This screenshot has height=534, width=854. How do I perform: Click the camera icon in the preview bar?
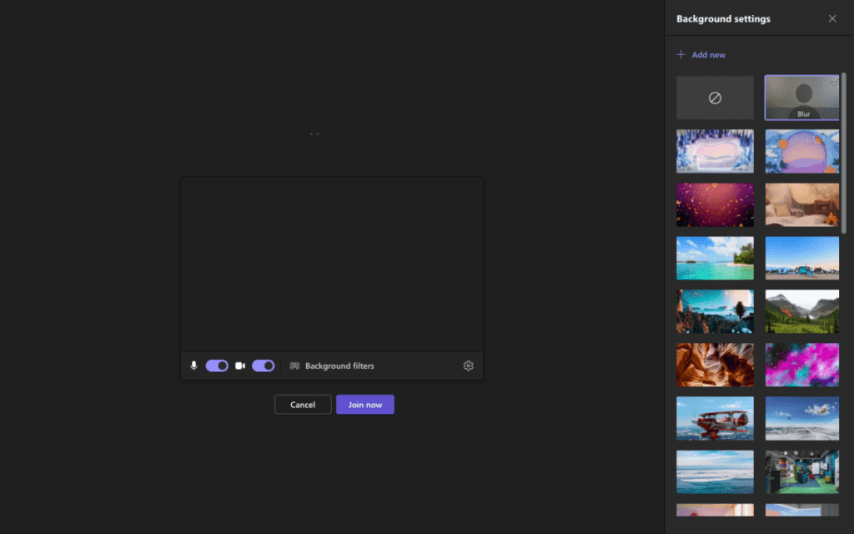pyautogui.click(x=240, y=365)
